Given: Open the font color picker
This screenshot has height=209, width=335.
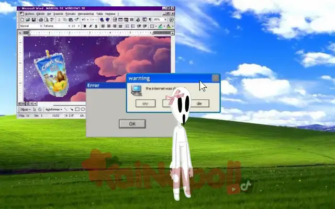Looking at the screenshot, I should (x=169, y=26).
